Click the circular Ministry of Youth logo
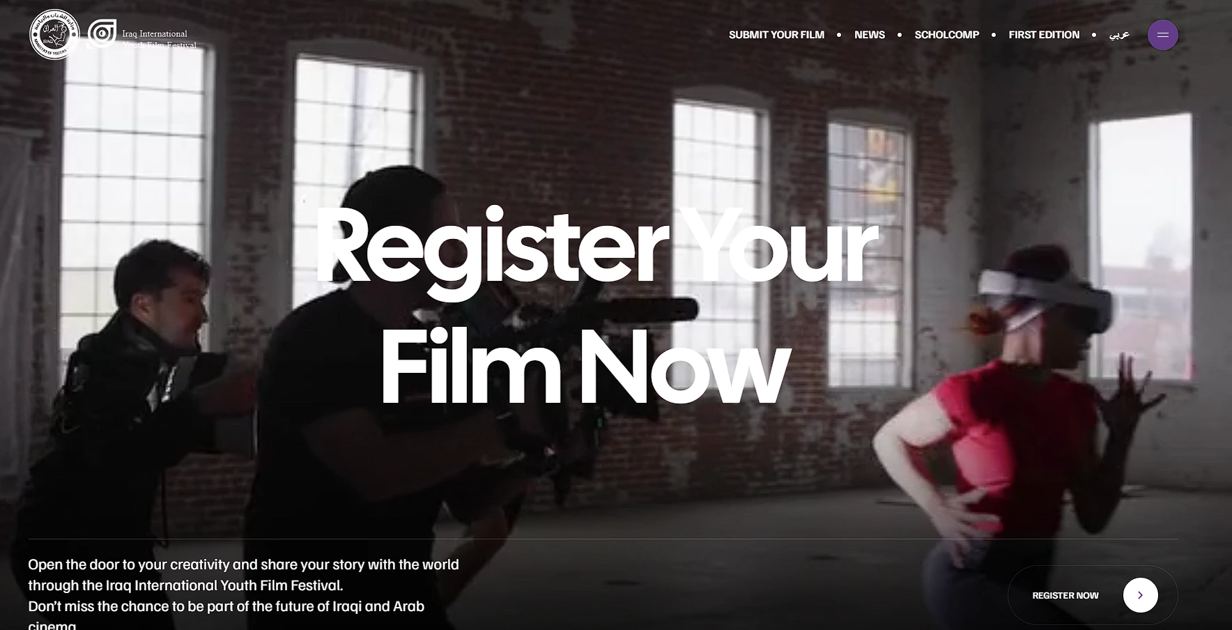The image size is (1232, 630). 55,34
